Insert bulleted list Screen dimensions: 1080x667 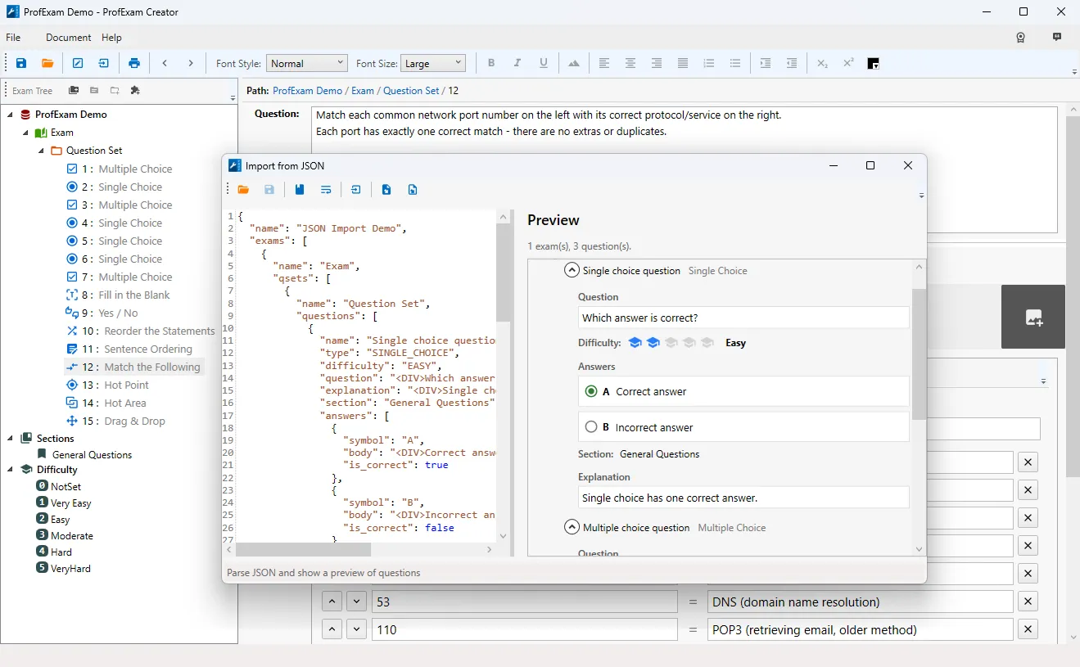point(735,63)
